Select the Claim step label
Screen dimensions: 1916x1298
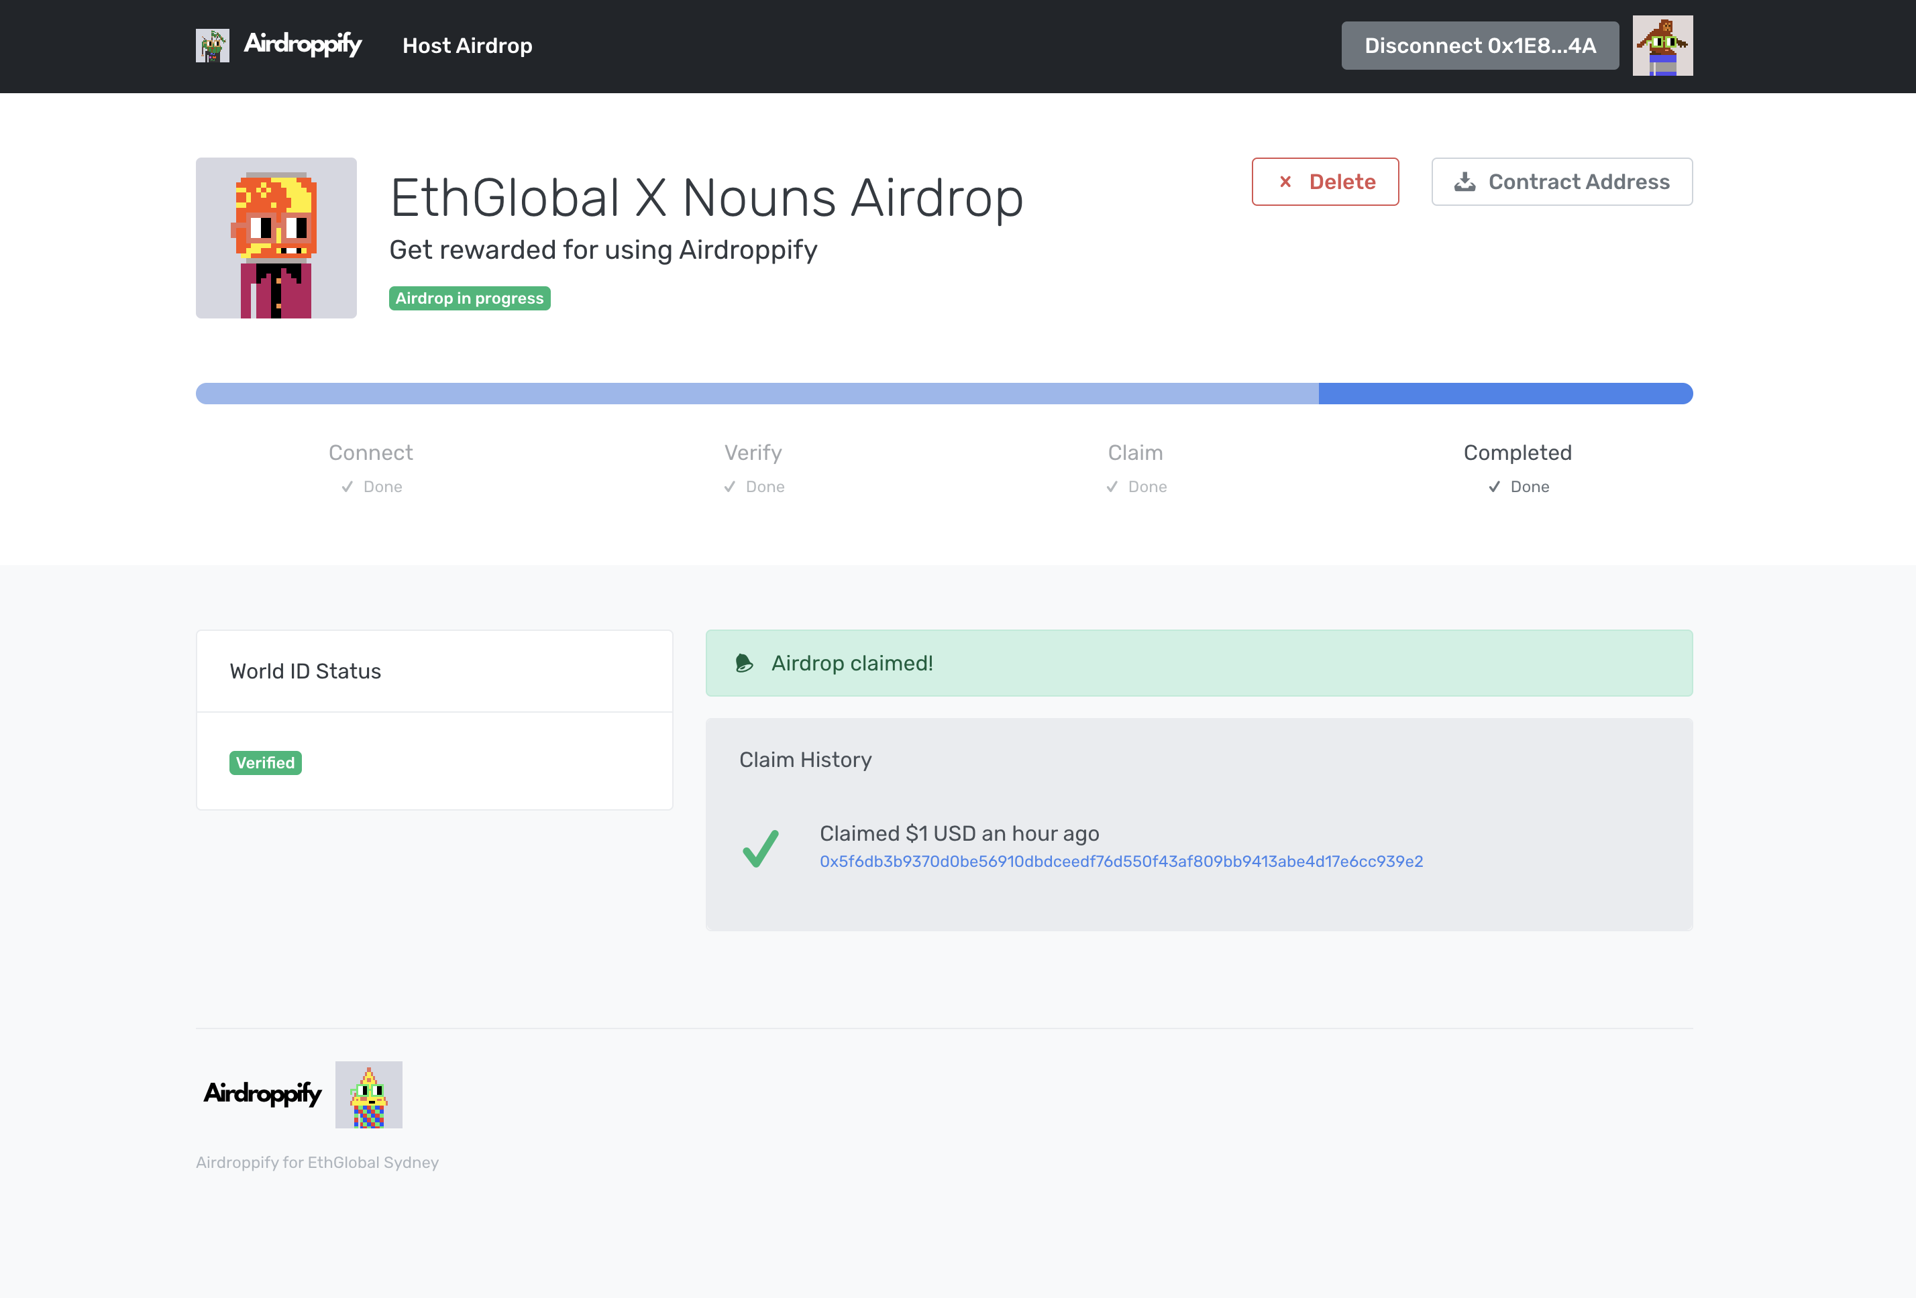(1135, 453)
